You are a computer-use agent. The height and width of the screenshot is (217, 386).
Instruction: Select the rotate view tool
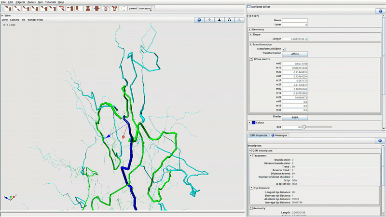click(x=229, y=20)
